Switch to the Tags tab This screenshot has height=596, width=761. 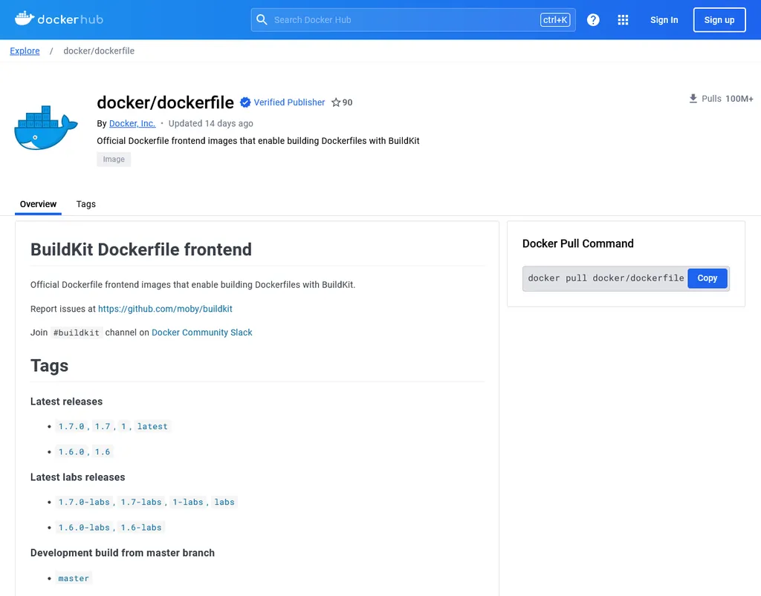86,204
